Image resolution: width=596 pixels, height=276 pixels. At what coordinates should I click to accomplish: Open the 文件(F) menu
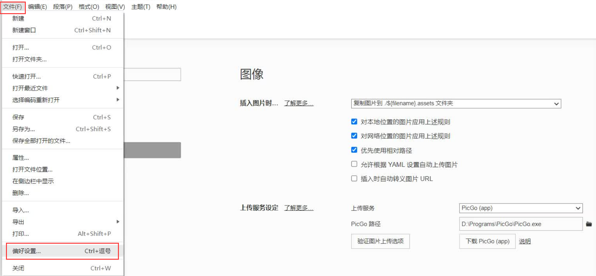[x=13, y=7]
